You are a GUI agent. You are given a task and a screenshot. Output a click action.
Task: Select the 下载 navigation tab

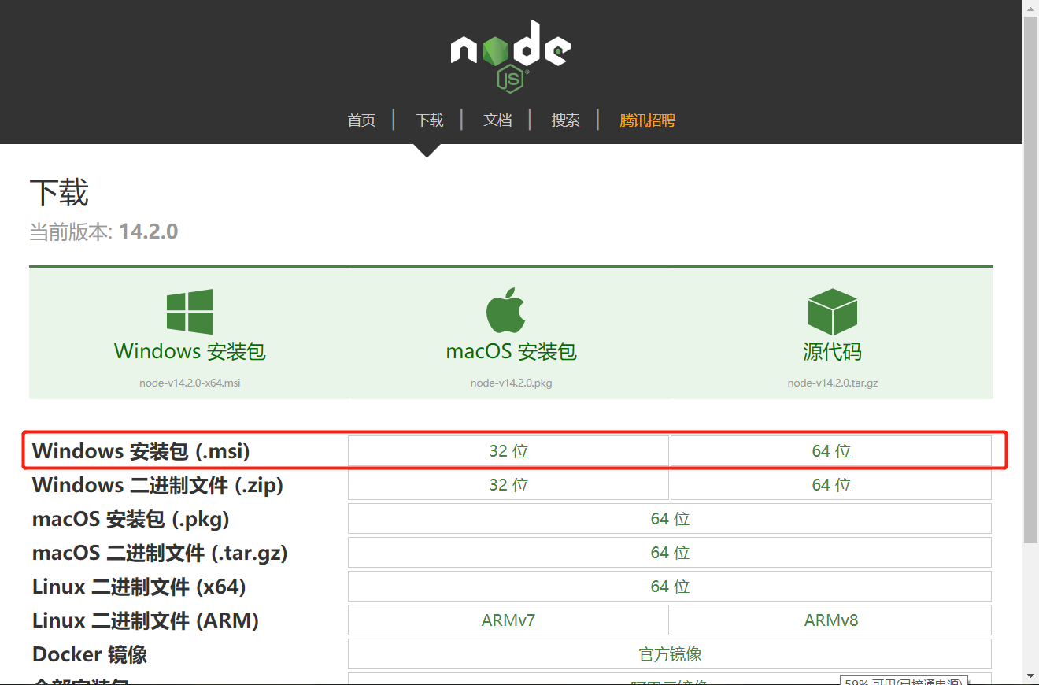pos(429,120)
